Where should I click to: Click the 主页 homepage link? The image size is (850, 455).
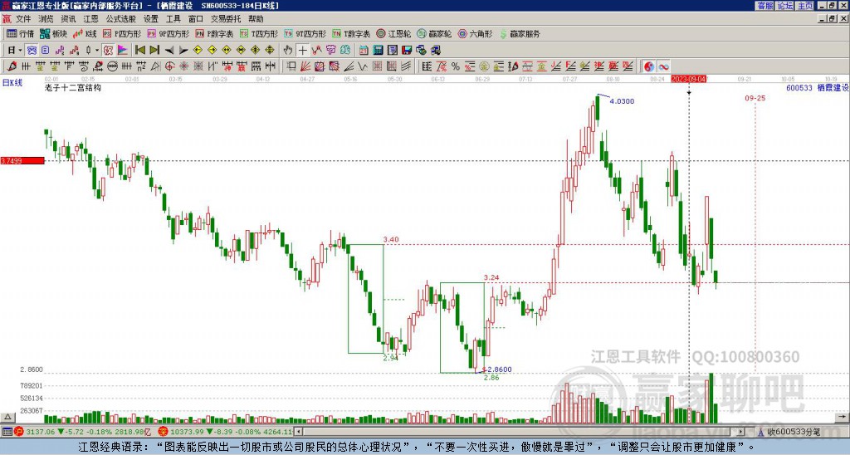(805, 6)
